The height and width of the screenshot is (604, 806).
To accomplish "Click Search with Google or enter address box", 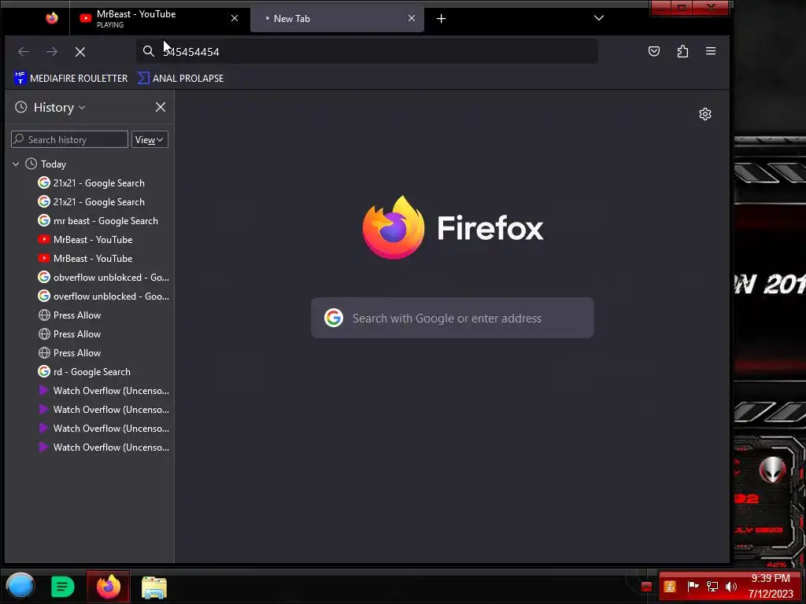I will click(x=453, y=318).
